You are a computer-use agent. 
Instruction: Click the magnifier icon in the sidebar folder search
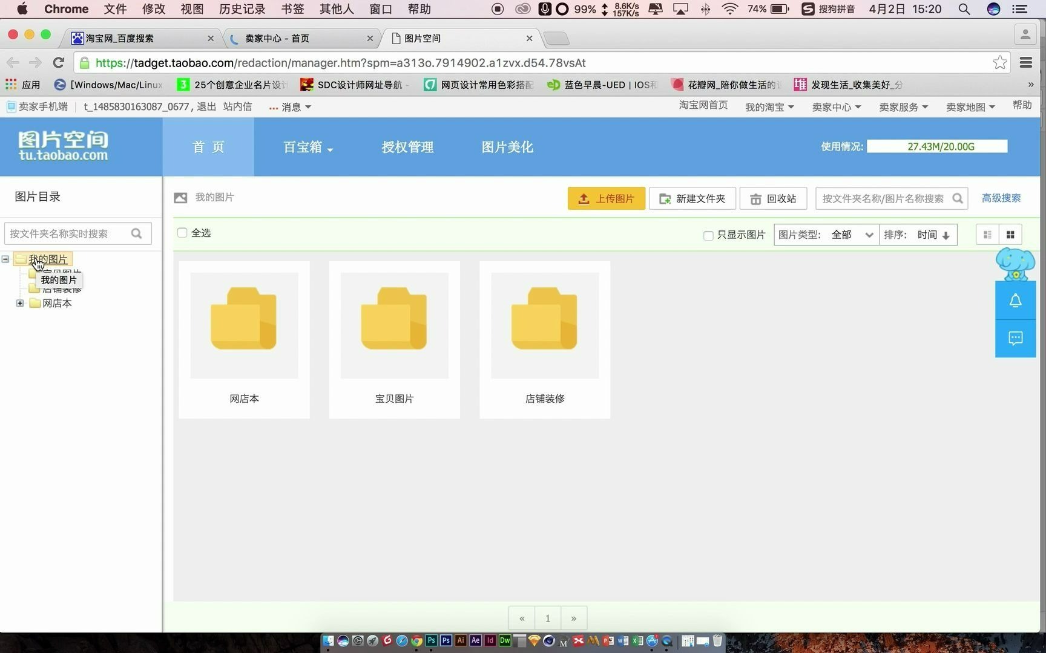coord(136,233)
